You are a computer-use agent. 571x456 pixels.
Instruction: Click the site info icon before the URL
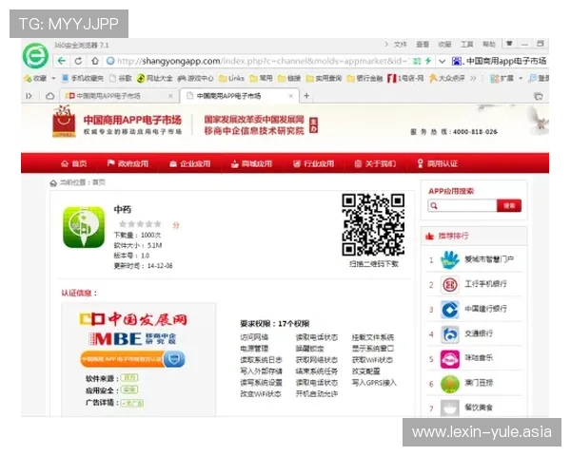pos(110,61)
